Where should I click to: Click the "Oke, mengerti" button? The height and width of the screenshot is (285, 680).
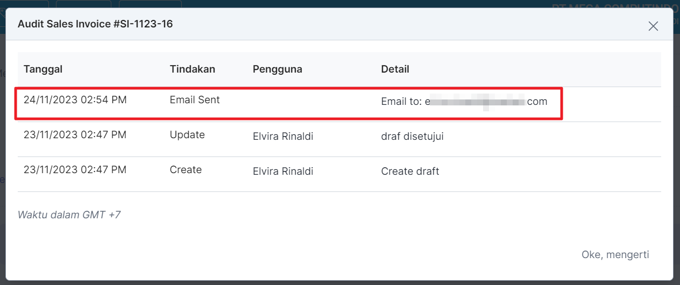click(615, 254)
